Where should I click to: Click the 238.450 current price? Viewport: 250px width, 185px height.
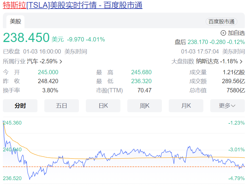coord(26,38)
